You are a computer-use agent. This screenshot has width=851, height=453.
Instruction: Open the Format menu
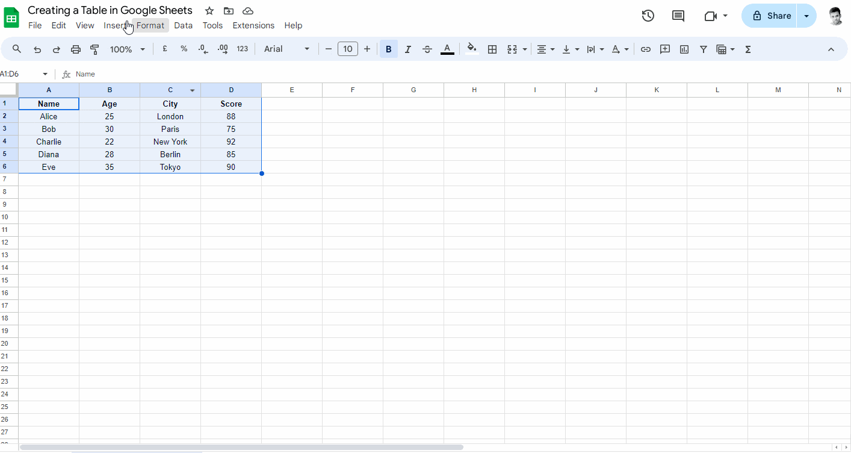coord(150,25)
